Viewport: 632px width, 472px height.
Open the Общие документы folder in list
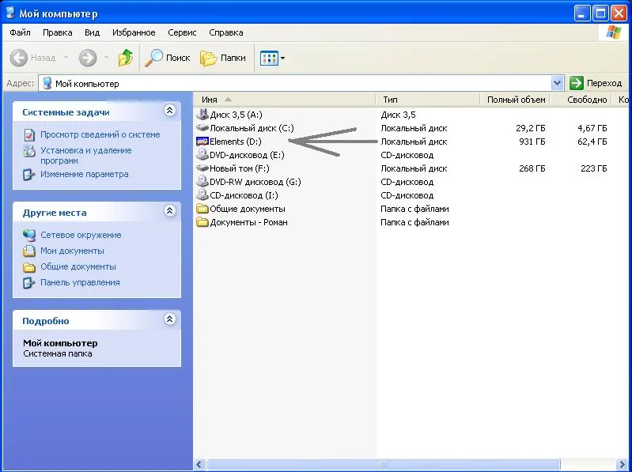[247, 209]
